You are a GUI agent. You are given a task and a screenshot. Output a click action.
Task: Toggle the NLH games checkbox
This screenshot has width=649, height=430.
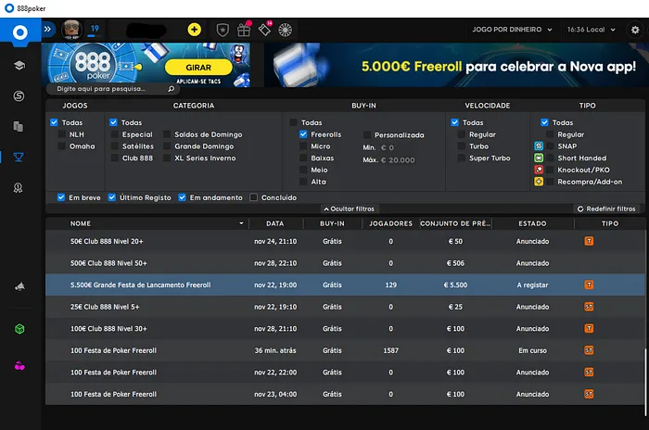pos(62,134)
